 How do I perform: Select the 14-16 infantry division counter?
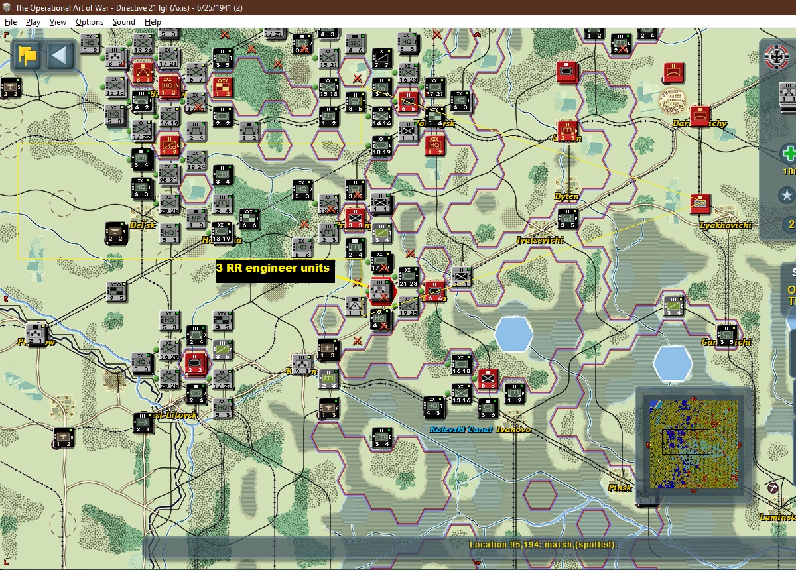click(381, 116)
